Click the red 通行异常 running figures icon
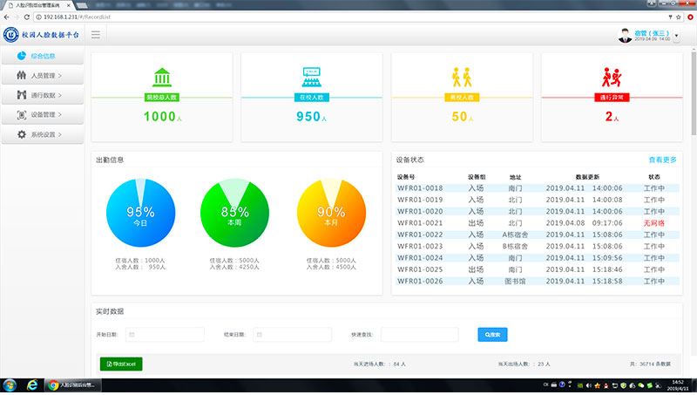 [611, 76]
